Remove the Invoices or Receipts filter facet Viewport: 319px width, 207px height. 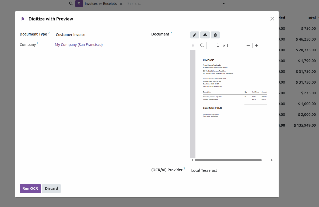[121, 4]
